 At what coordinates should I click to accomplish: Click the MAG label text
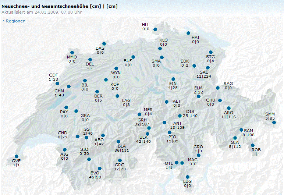193,160
